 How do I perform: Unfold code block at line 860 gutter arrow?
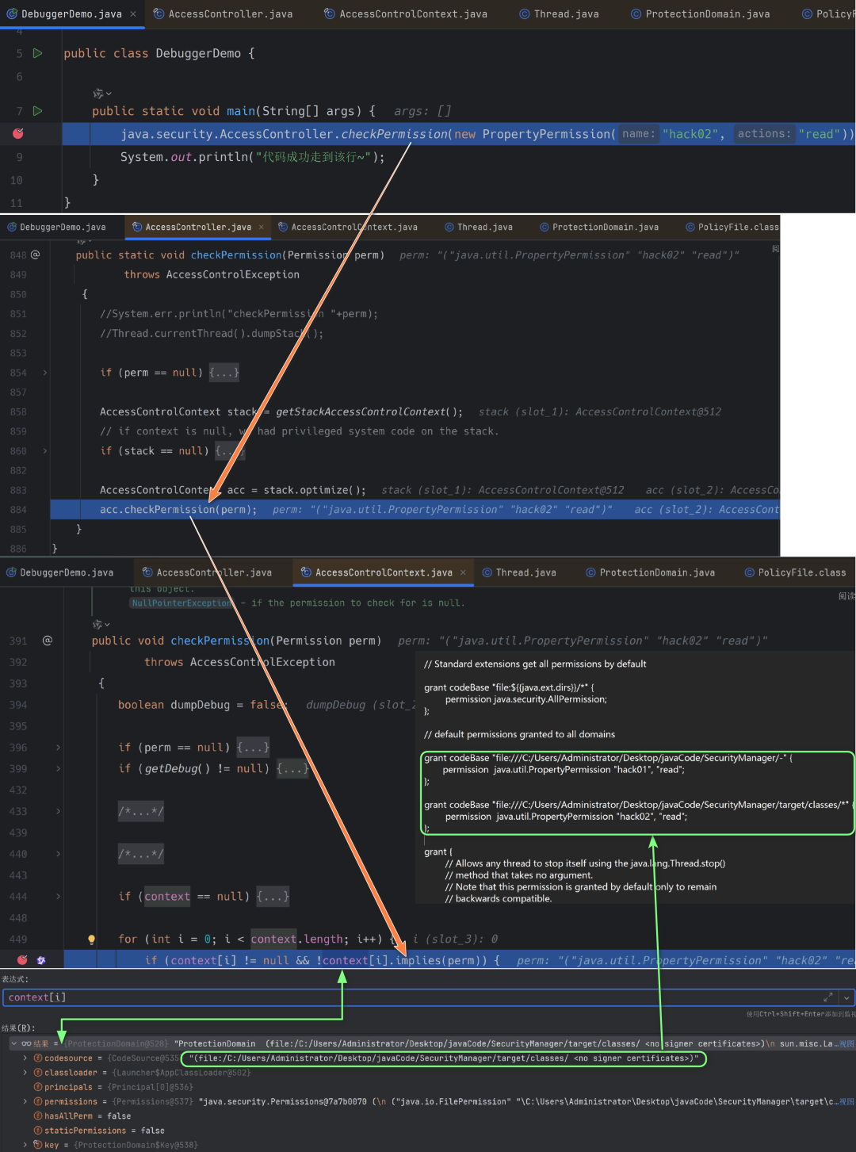tap(45, 451)
